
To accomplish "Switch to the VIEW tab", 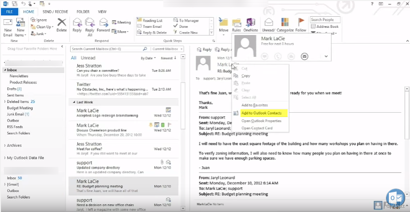I will pyautogui.click(x=102, y=12).
